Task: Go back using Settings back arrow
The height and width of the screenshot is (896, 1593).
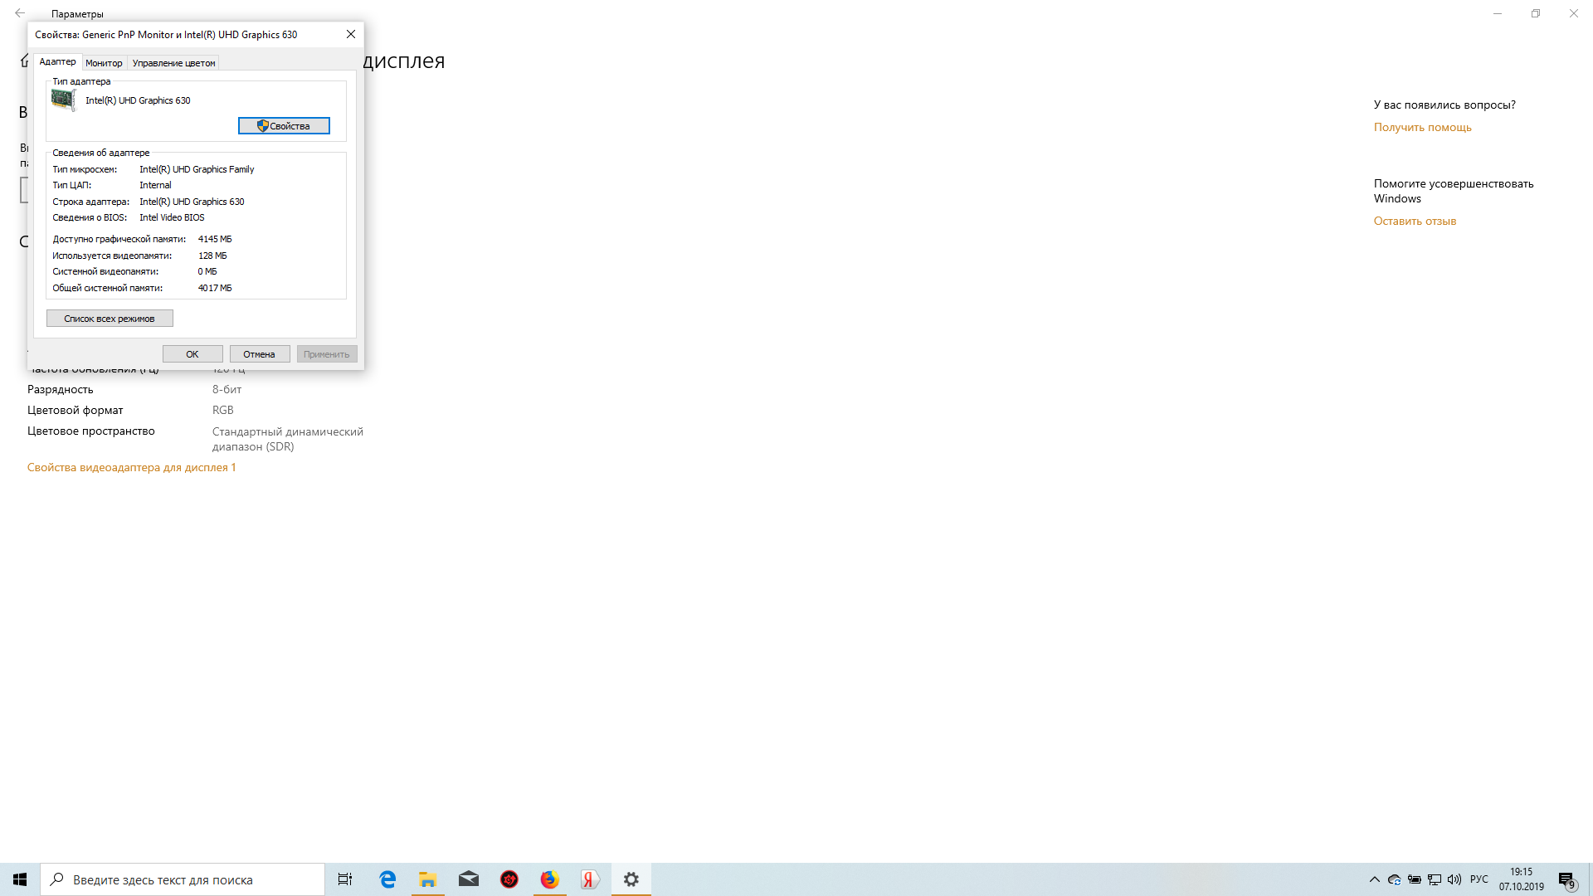Action: (x=20, y=13)
